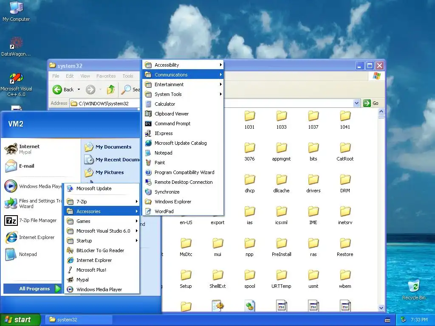Click system32 taskbar button
This screenshot has width=435, height=326.
pos(79,320)
